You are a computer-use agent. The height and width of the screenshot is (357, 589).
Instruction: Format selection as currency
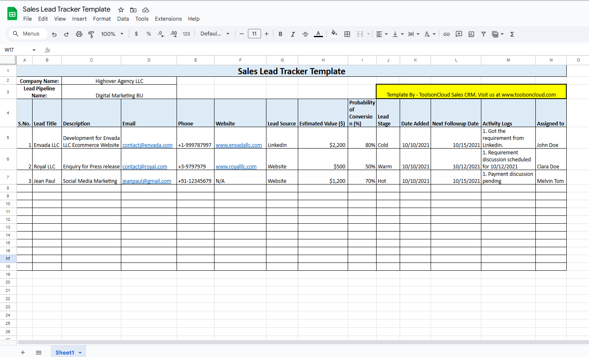136,34
